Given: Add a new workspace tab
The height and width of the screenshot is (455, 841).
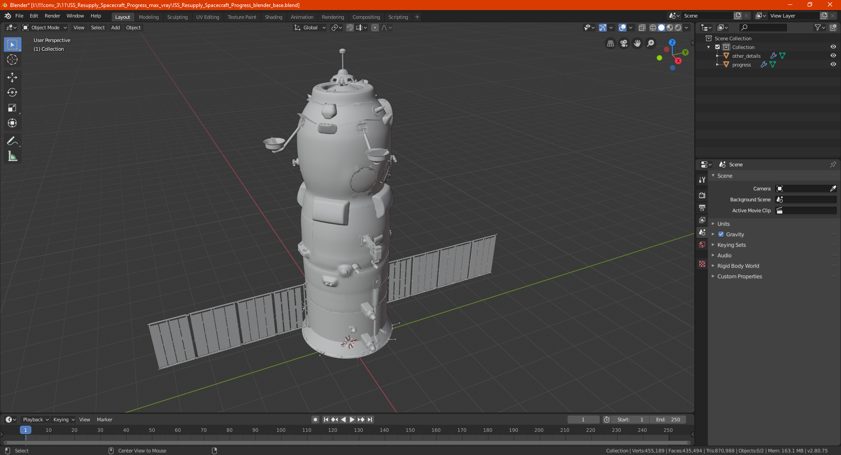Looking at the screenshot, I should [x=417, y=17].
